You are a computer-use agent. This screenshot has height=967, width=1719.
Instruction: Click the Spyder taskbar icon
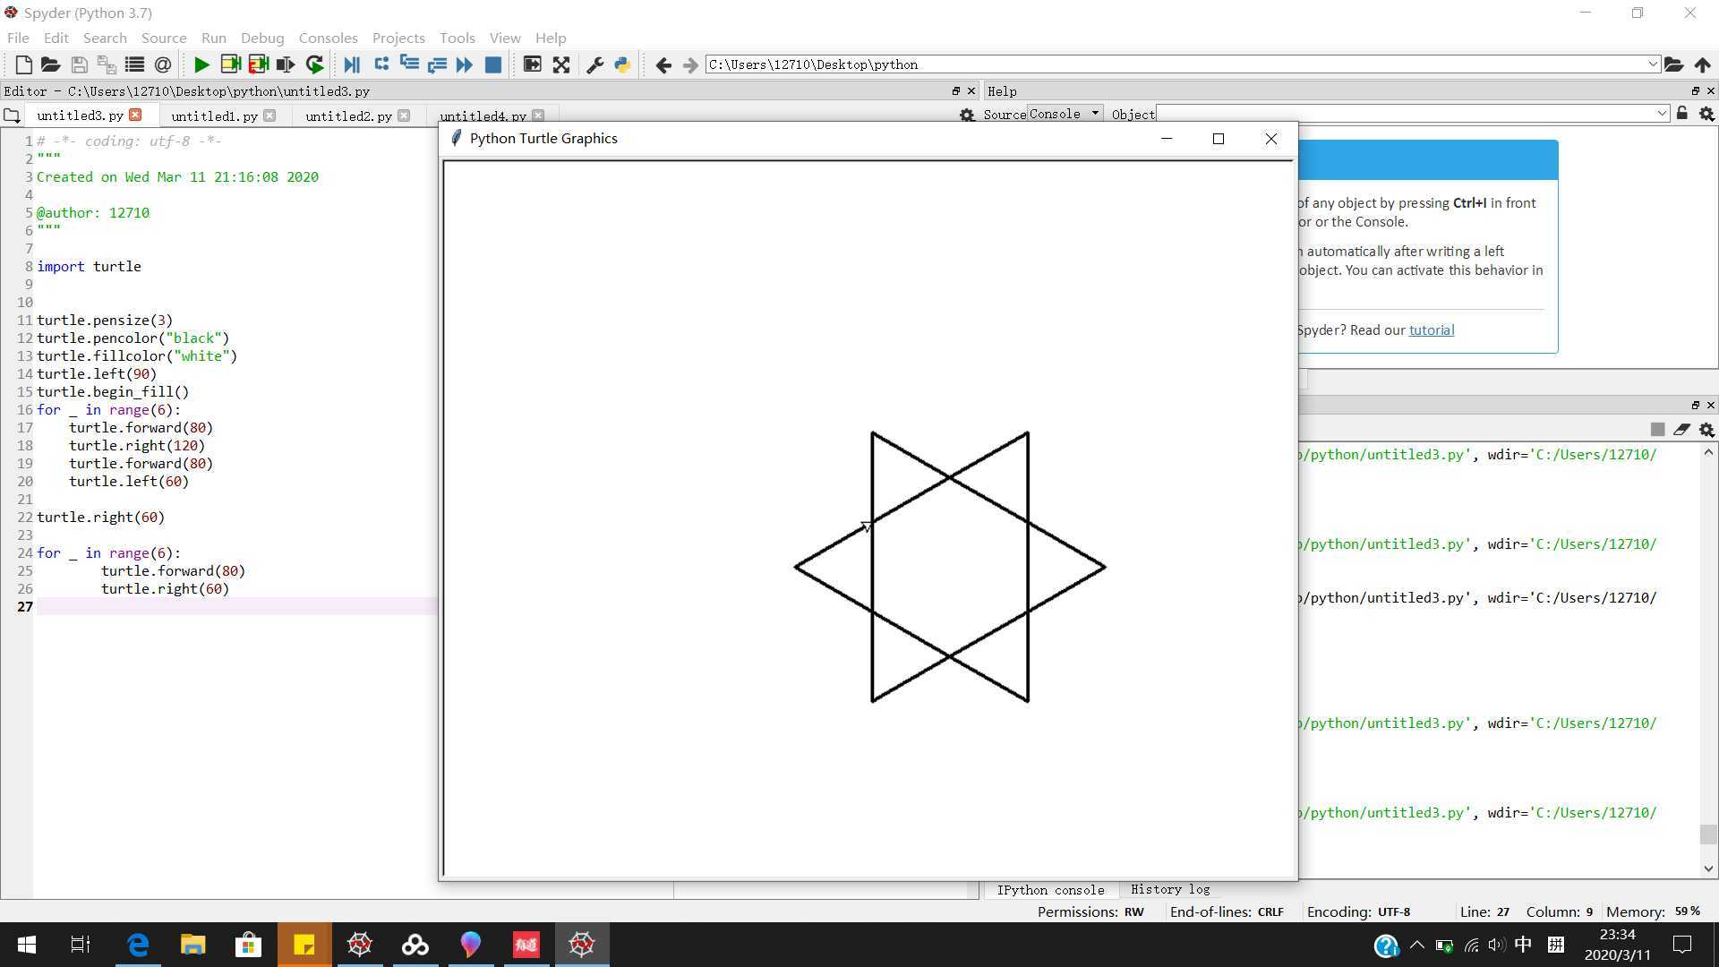coord(582,944)
